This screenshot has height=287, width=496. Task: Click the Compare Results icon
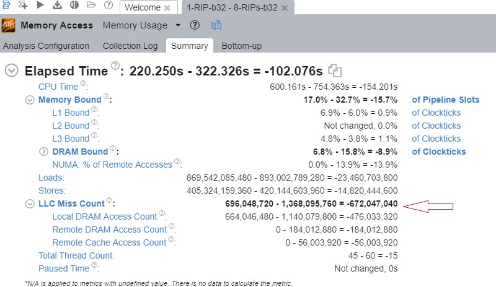tap(74, 6)
